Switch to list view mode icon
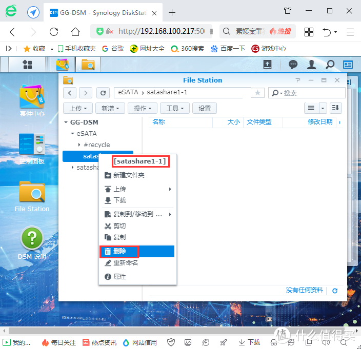Image resolution: width=361 pixels, height=349 pixels. tap(311, 108)
